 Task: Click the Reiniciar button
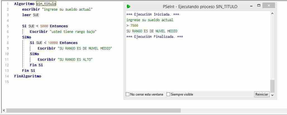pyautogui.click(x=262, y=94)
